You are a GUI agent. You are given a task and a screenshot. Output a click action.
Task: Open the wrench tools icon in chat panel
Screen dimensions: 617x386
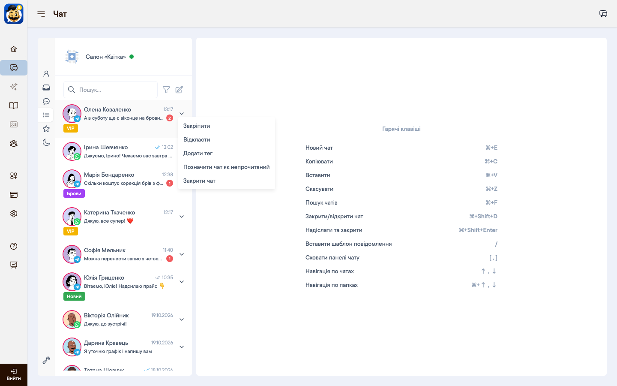tap(46, 360)
